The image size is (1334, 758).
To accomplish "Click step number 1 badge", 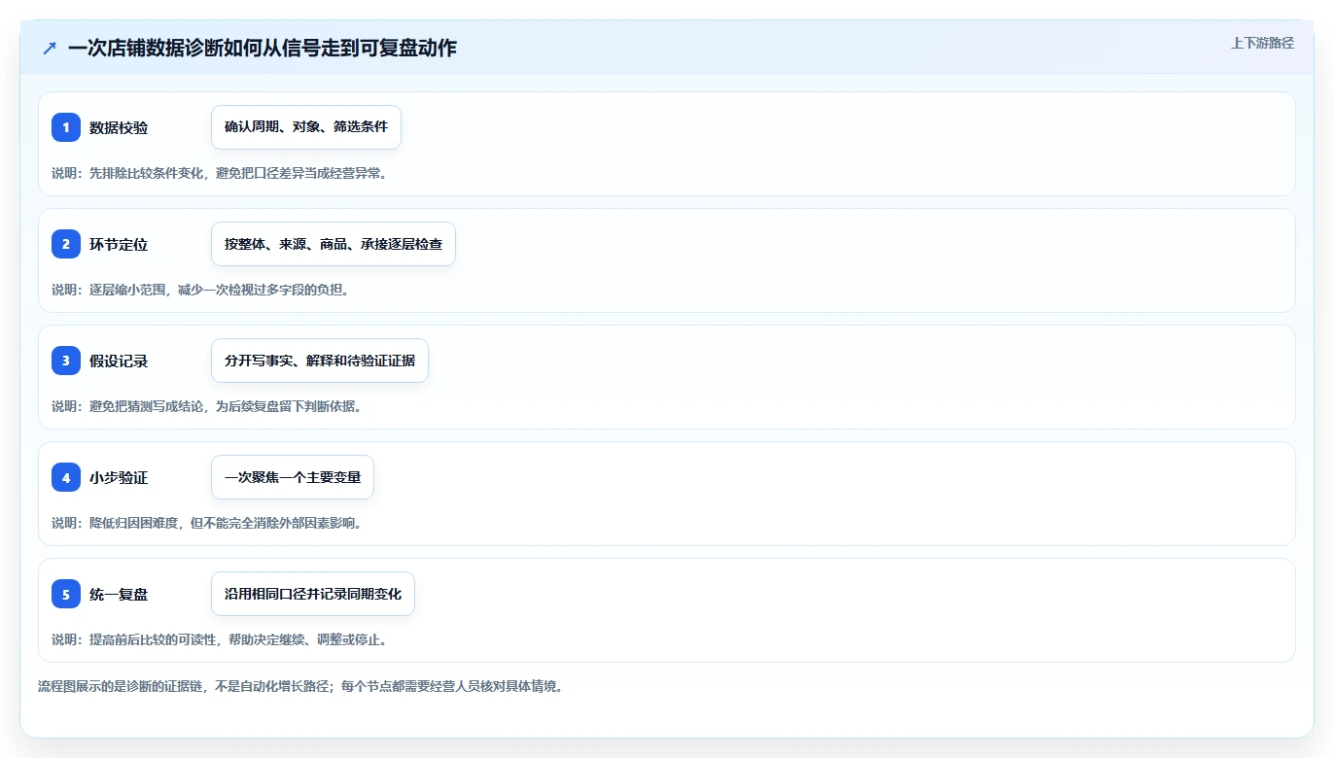I will point(66,127).
